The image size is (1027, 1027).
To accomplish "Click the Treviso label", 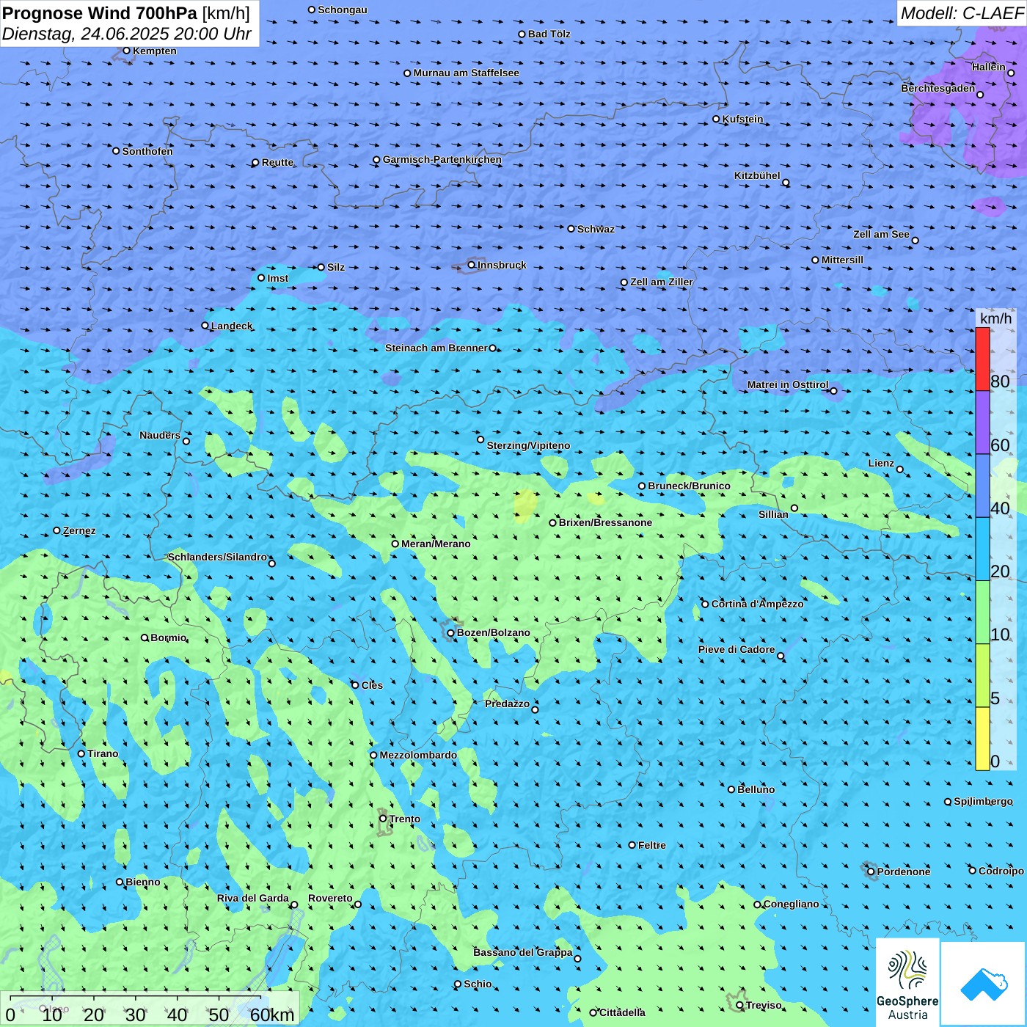I will (x=764, y=1005).
